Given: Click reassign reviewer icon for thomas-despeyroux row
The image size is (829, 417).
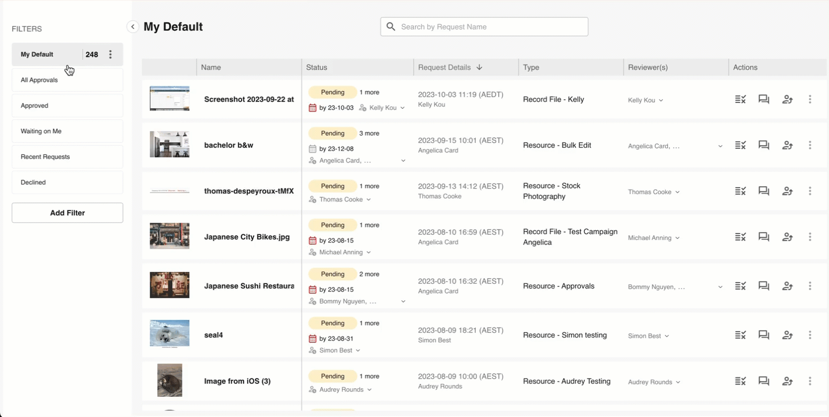Looking at the screenshot, I should (x=787, y=191).
